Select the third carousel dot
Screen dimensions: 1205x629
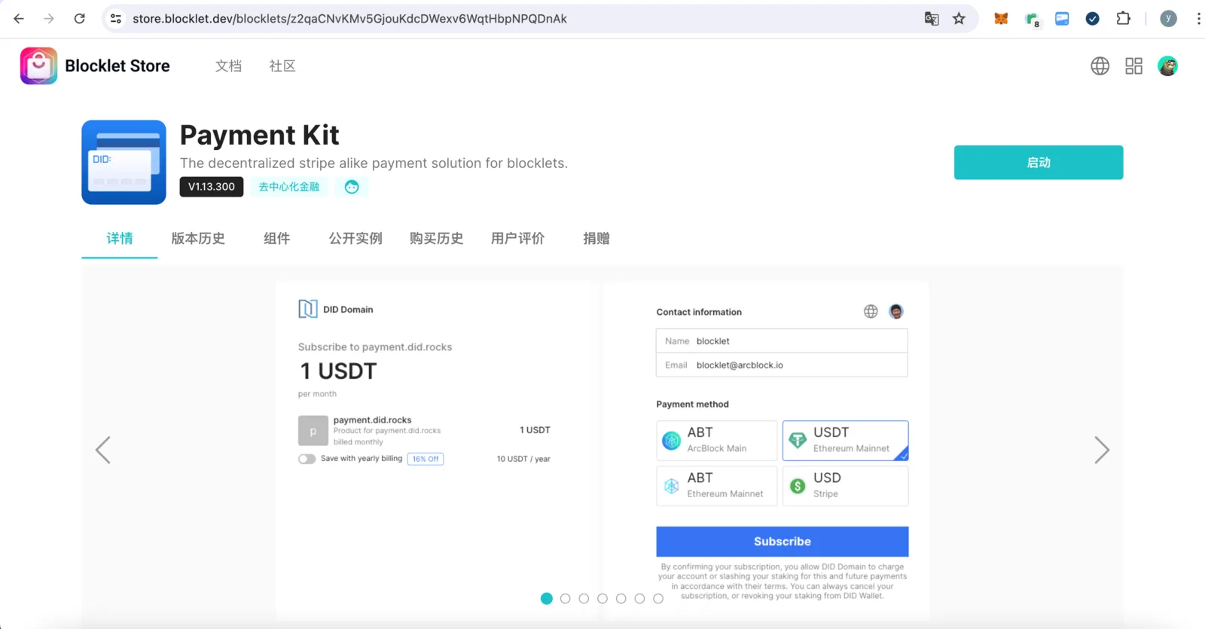[584, 598]
